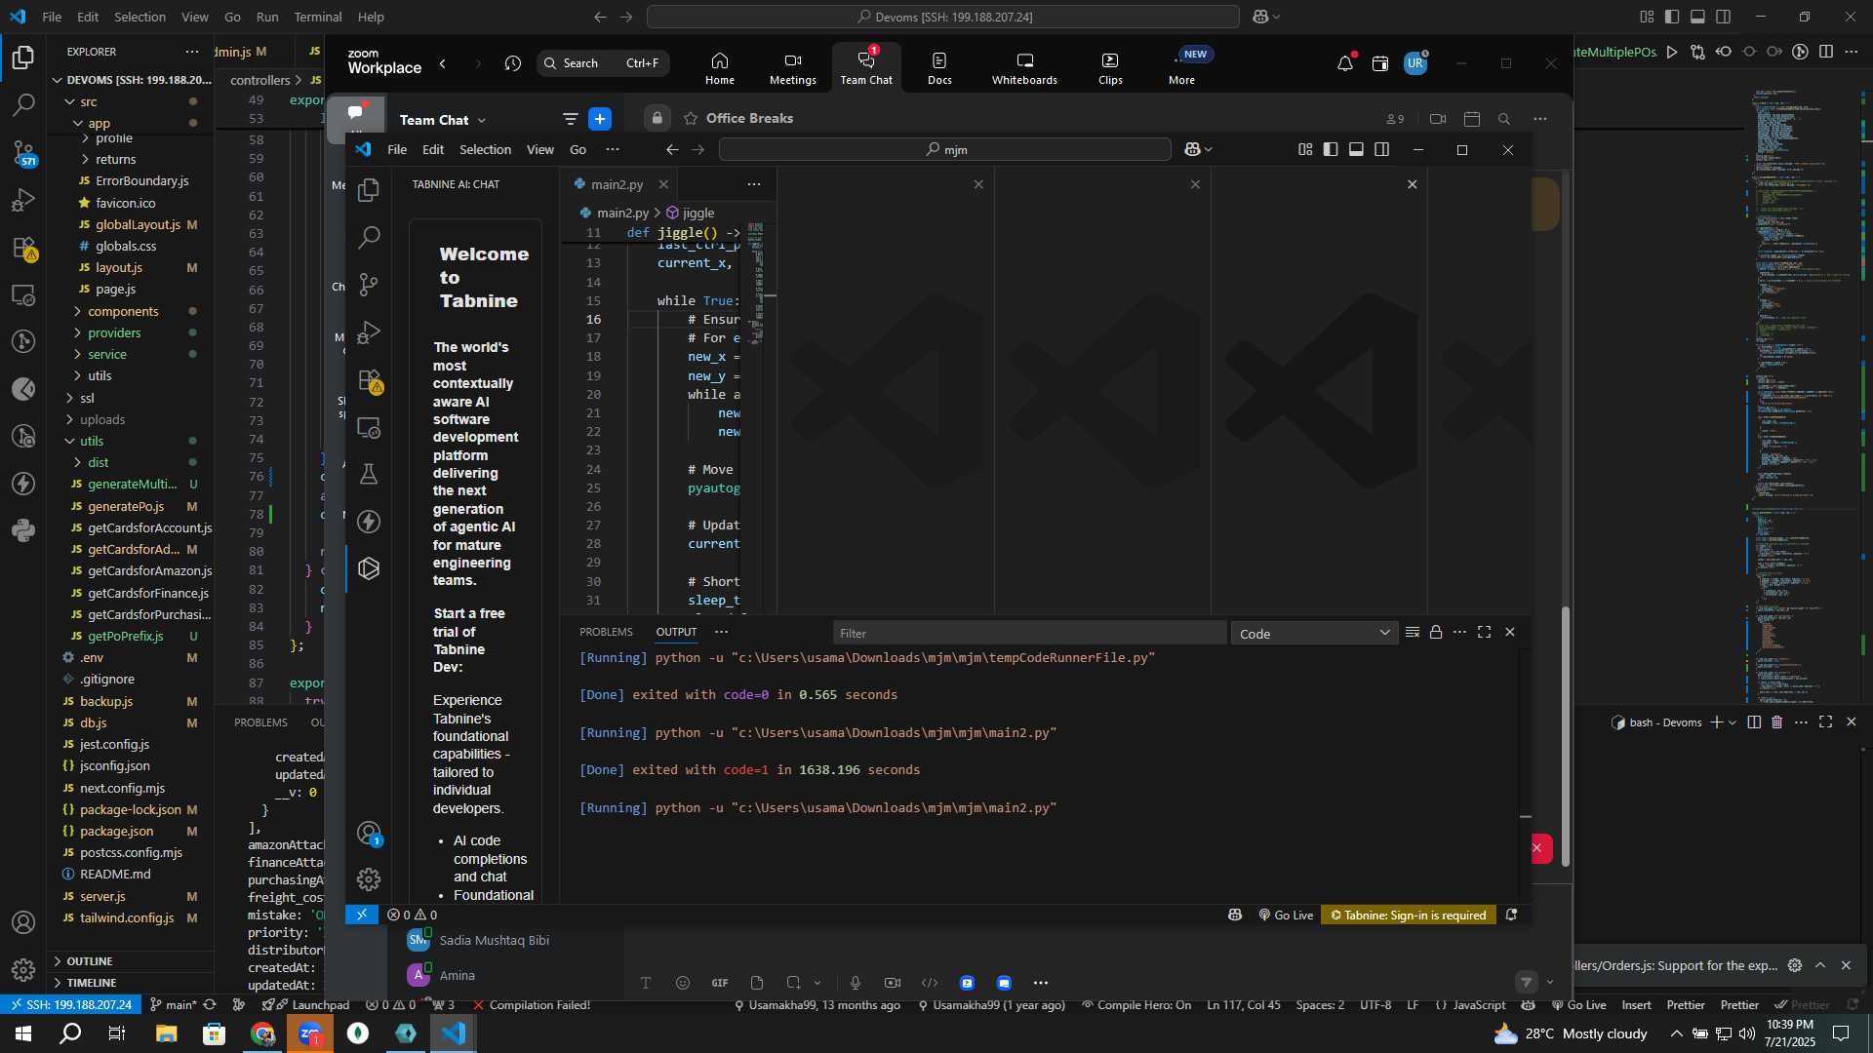Click Compilation Failed! in Devoms status bar
Screen dimensions: 1873x1053
(532, 1005)
